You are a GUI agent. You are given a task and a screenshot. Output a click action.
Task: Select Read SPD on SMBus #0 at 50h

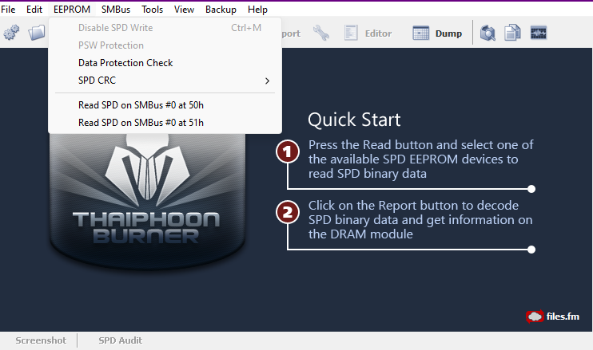tap(165, 105)
